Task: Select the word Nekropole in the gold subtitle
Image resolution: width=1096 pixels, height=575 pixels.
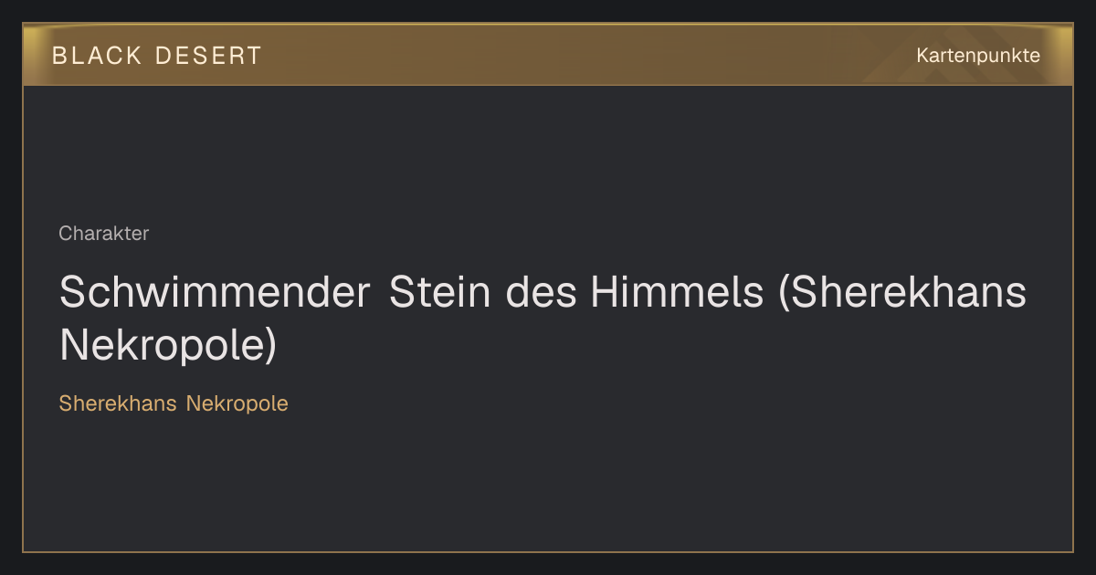Action: click(237, 403)
